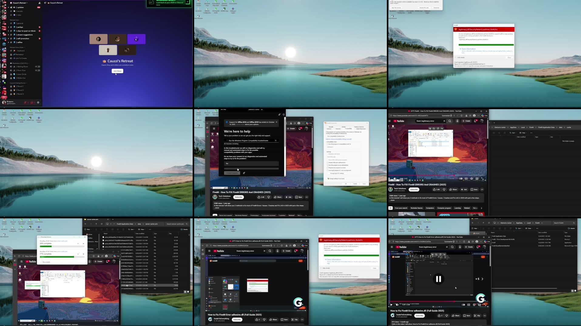Image resolution: width=581 pixels, height=326 pixels.
Task: Check Disable fullscreen optimizations
Action: (327, 163)
